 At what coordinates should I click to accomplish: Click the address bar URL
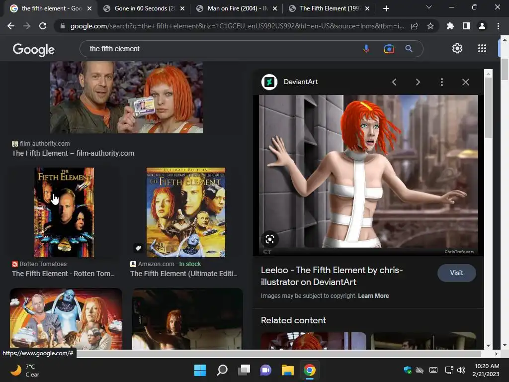point(237,26)
